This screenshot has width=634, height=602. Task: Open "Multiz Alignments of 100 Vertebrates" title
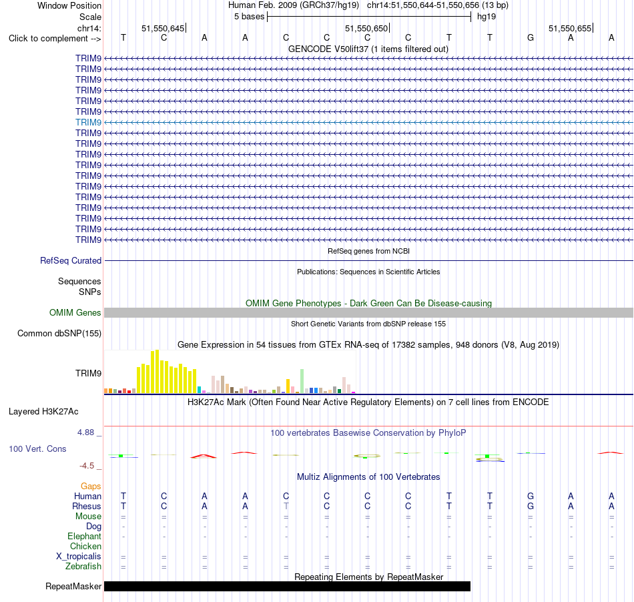pyautogui.click(x=368, y=477)
